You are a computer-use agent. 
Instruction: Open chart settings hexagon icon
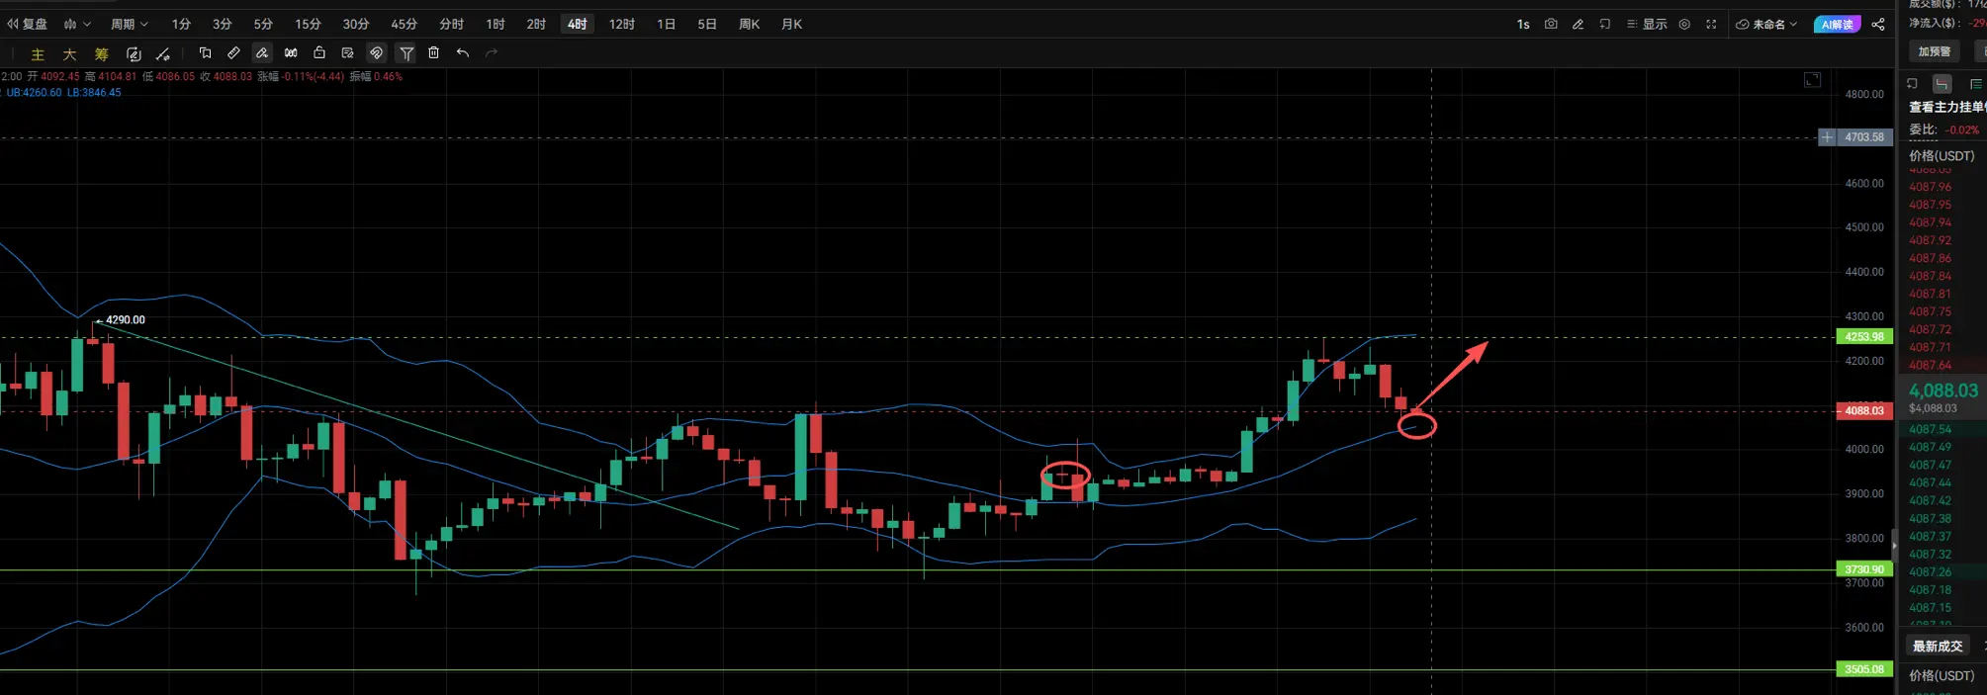[1684, 24]
